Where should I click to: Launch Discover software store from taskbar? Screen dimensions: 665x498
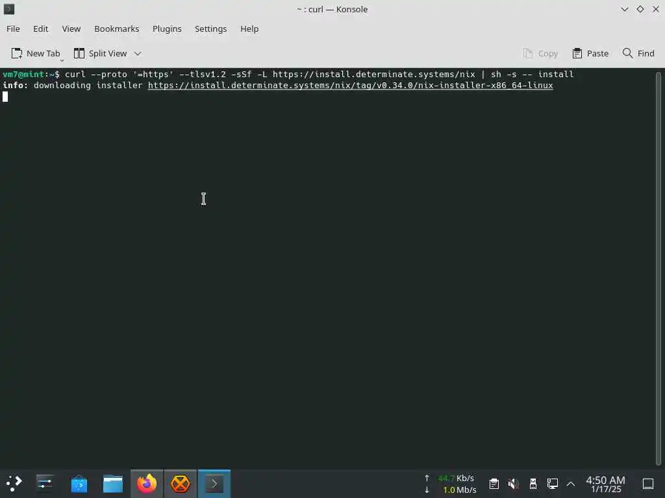click(x=79, y=484)
